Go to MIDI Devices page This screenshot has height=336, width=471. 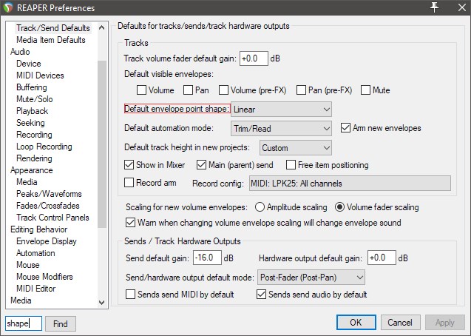click(x=40, y=75)
